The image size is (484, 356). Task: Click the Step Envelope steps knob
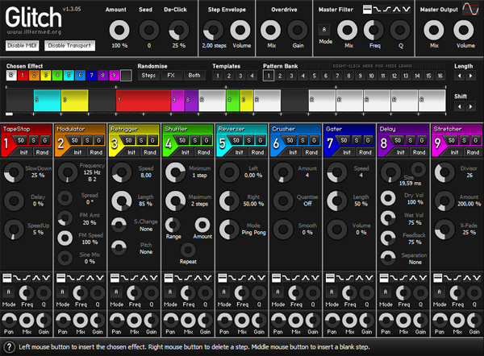point(213,31)
